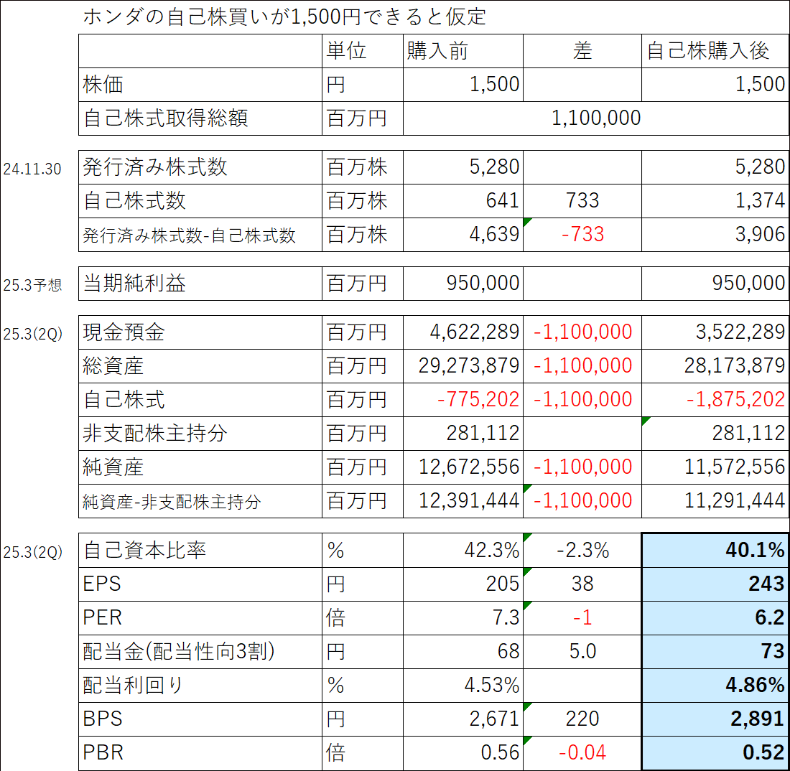Select the '11,291,444' value

(735, 500)
